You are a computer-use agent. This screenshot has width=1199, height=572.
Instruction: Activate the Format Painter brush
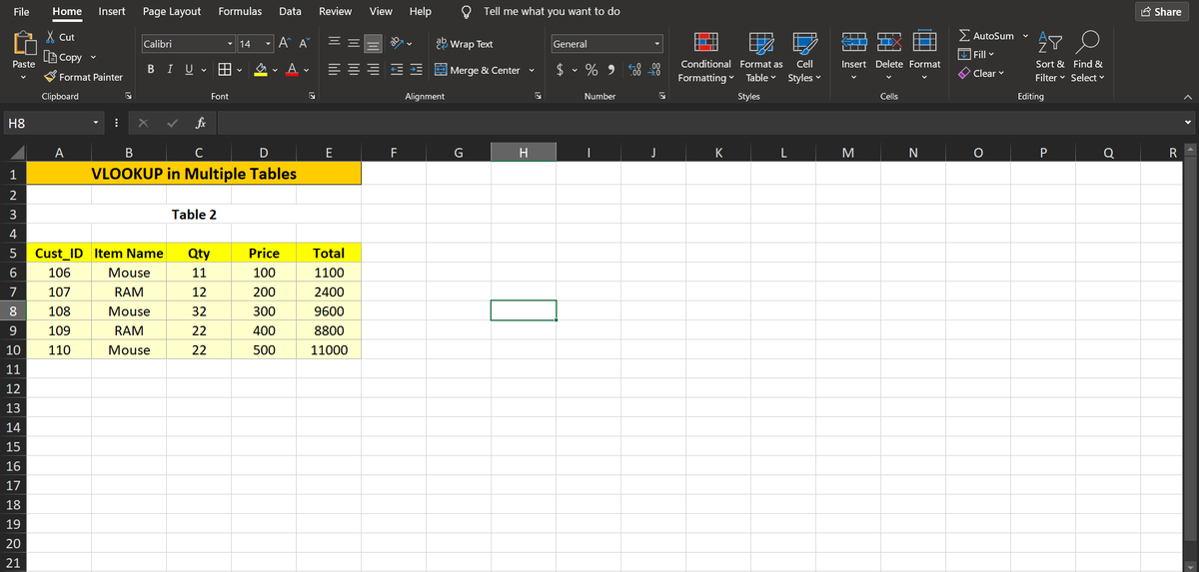coord(50,77)
